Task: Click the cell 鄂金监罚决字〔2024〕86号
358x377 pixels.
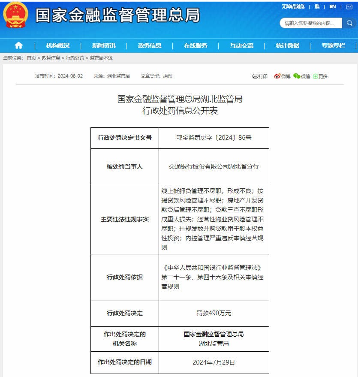Action: coord(214,138)
